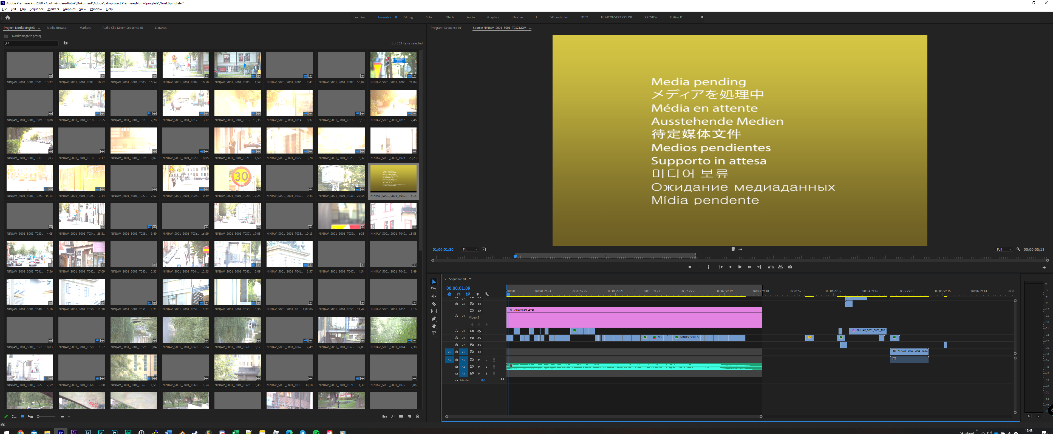Viewport: 1053px width, 434px height.
Task: Select the Ripple Edit tool
Action: pyautogui.click(x=434, y=296)
